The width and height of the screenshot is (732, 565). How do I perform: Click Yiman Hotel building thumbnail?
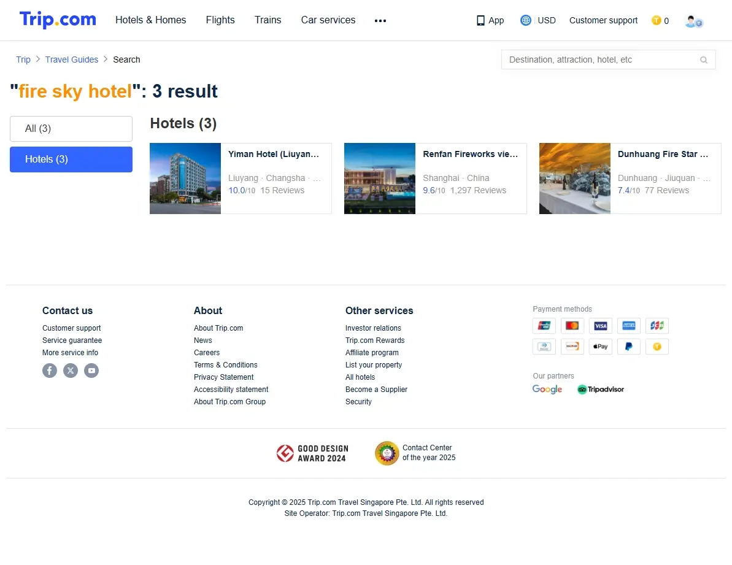(x=185, y=179)
